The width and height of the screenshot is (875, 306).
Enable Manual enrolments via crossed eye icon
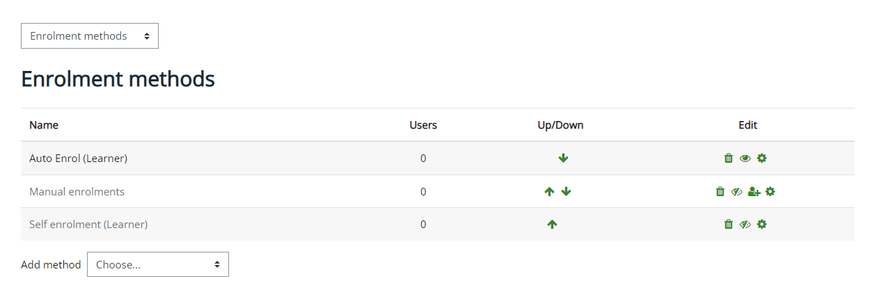[737, 191]
